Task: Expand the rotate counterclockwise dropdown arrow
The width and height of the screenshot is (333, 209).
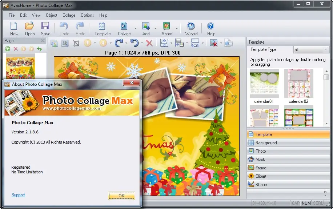Action: pyautogui.click(x=142, y=43)
